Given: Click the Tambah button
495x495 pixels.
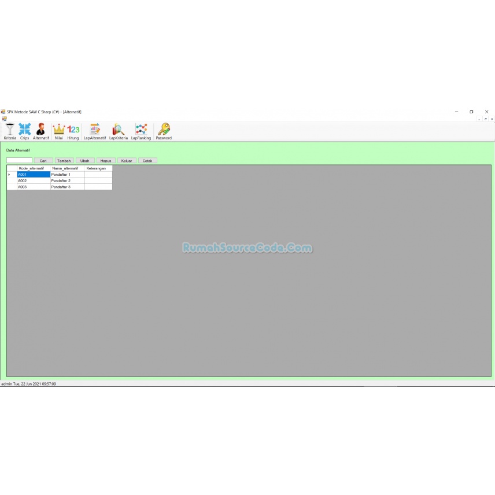Looking at the screenshot, I should click(64, 161).
